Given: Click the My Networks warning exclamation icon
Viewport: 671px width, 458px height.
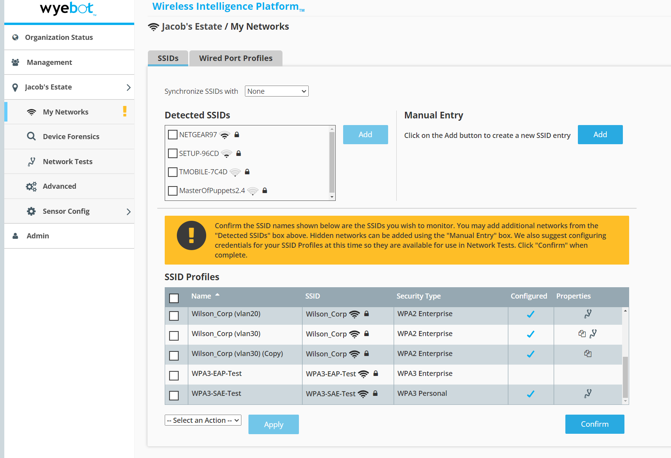Looking at the screenshot, I should [x=125, y=111].
